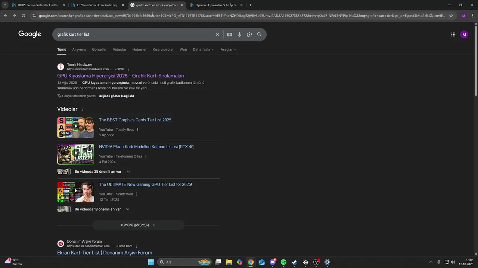The height and width of the screenshot is (268, 478).
Task: Open options for the Toasty Bros video
Action: tap(137, 130)
